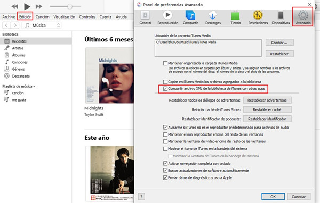Click the Taylor Swift artist name
Viewport: 320px width, 203px height.
click(94, 115)
